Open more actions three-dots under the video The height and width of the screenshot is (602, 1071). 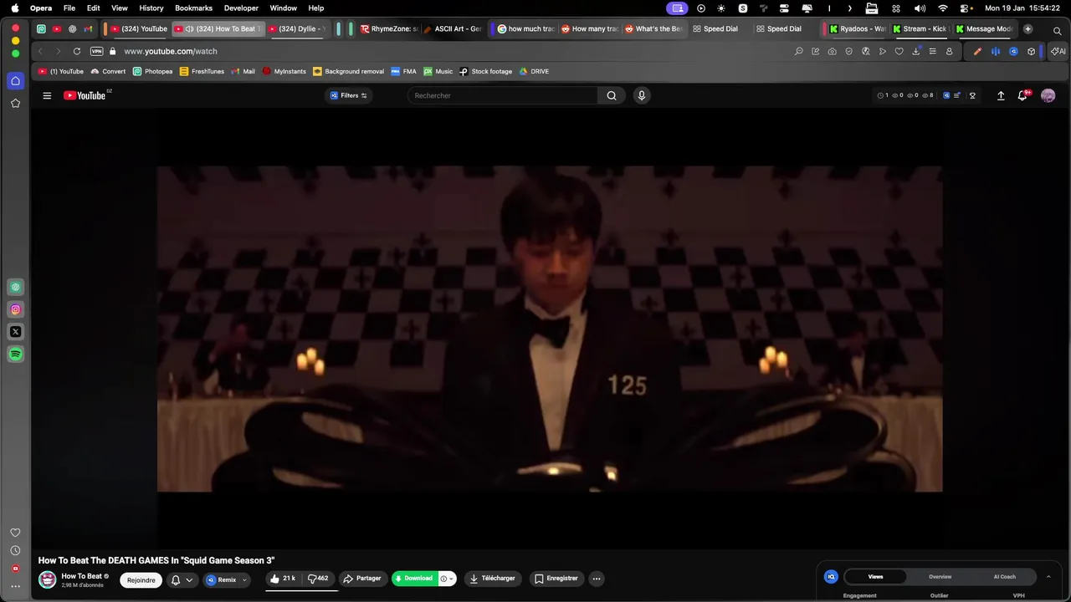tap(597, 579)
